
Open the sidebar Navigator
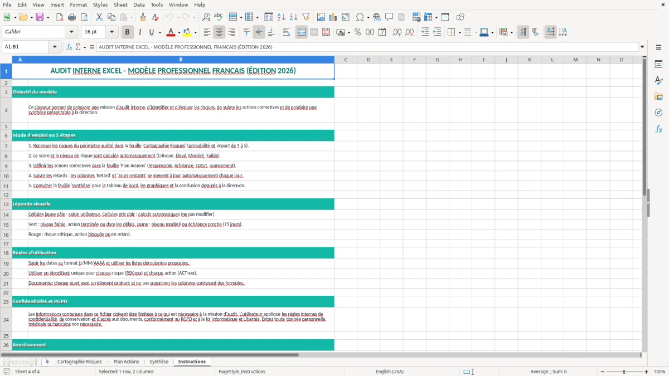[658, 113]
